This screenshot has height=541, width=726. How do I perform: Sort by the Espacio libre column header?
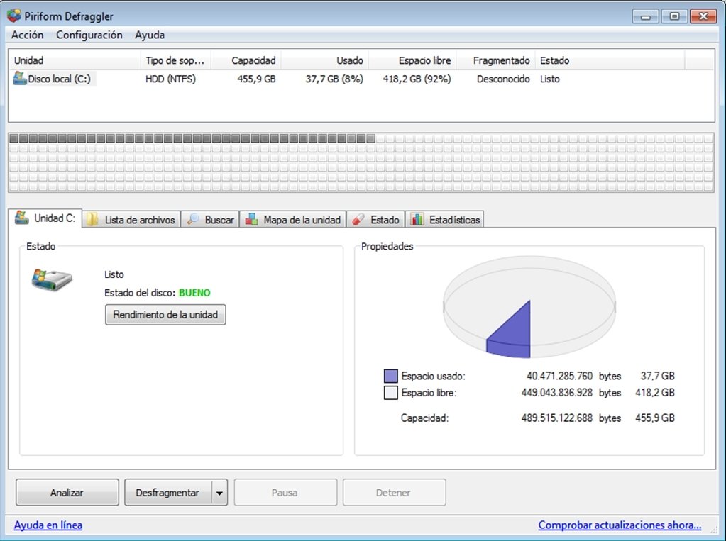click(x=412, y=60)
